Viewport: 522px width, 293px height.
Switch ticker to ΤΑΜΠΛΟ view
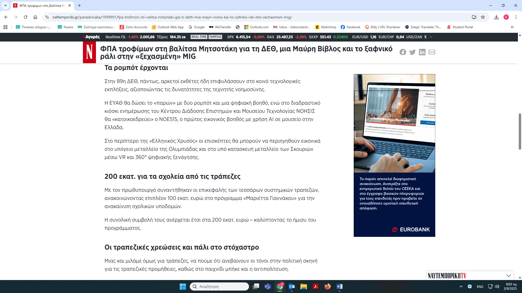[x=215, y=37]
